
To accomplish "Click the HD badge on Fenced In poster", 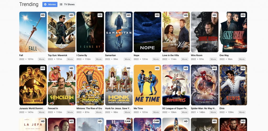I will click(71, 68).
